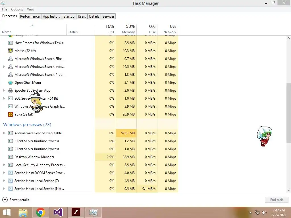Select the 573.1 MB memory cell

126,133
